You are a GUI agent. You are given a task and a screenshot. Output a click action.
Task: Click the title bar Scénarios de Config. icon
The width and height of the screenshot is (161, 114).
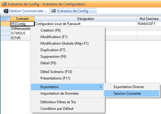tap(4, 4)
